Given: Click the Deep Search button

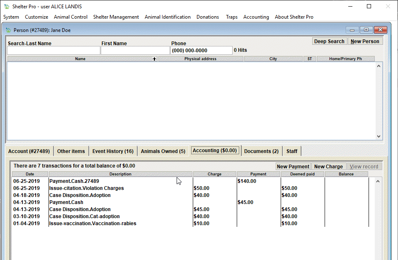Looking at the screenshot, I should coord(329,41).
